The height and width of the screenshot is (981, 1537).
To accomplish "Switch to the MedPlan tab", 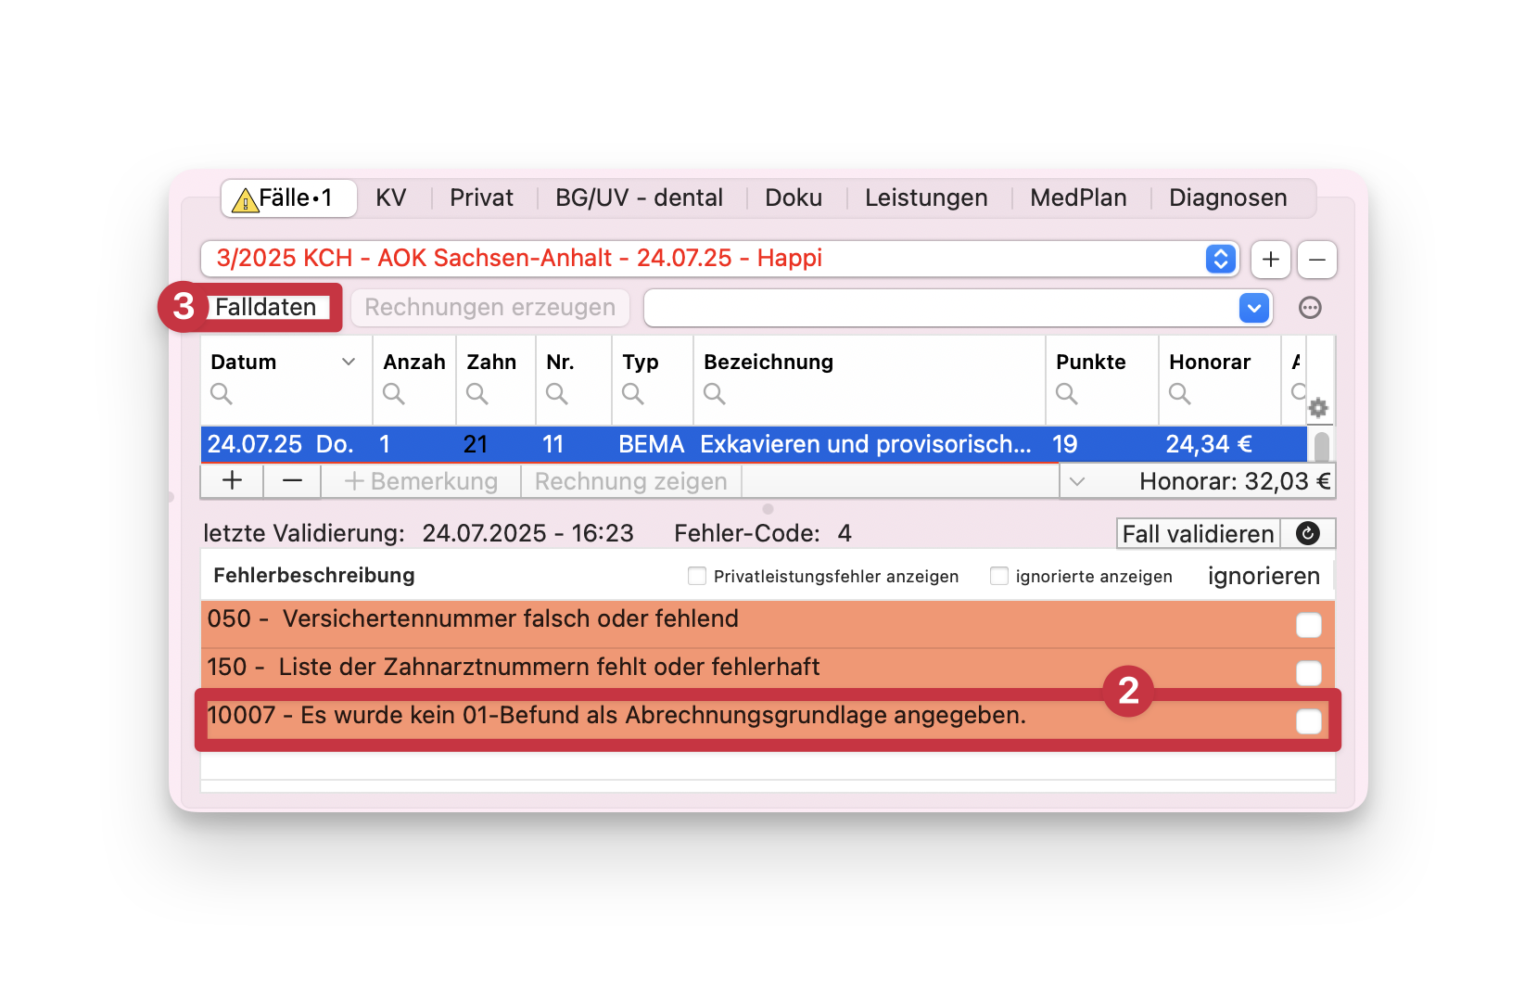I will tap(1078, 198).
